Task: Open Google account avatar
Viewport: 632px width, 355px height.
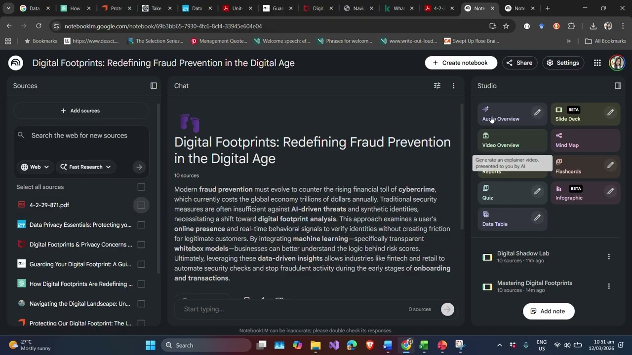Action: 617,63
